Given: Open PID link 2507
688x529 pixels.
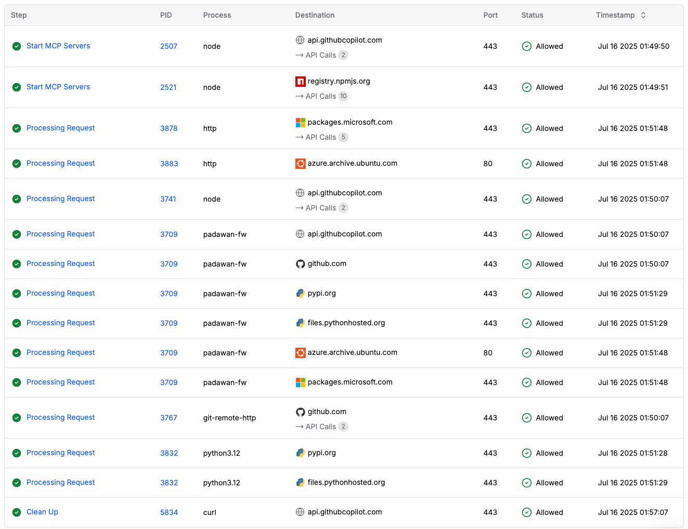Looking at the screenshot, I should point(168,46).
